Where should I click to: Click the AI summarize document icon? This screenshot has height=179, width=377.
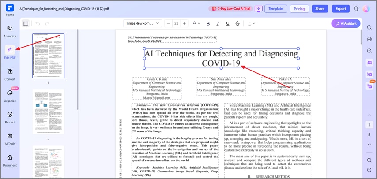point(369,74)
